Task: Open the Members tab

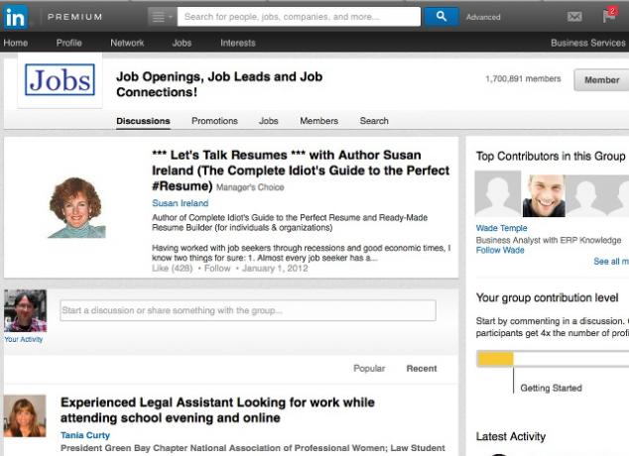Action: (318, 121)
